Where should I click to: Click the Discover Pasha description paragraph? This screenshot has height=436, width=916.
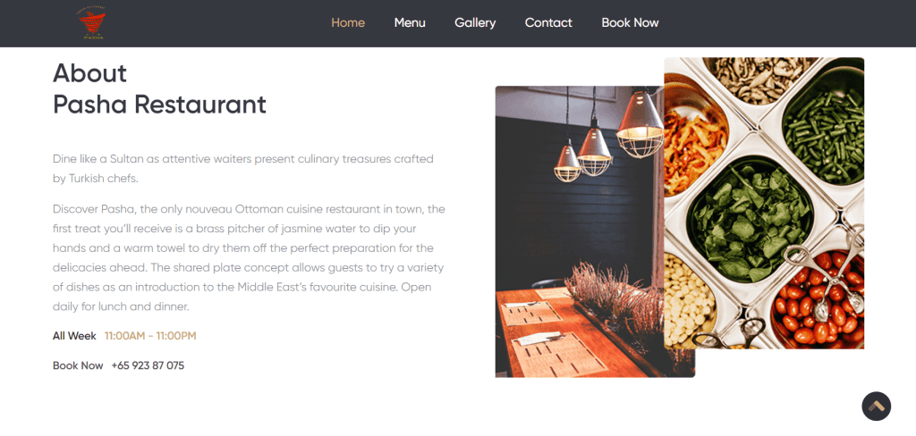(x=249, y=257)
